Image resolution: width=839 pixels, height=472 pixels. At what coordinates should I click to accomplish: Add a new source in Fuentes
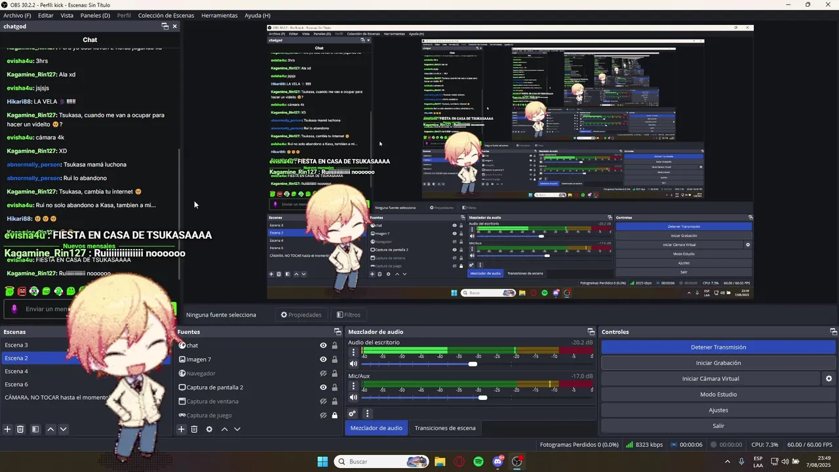tap(182, 429)
